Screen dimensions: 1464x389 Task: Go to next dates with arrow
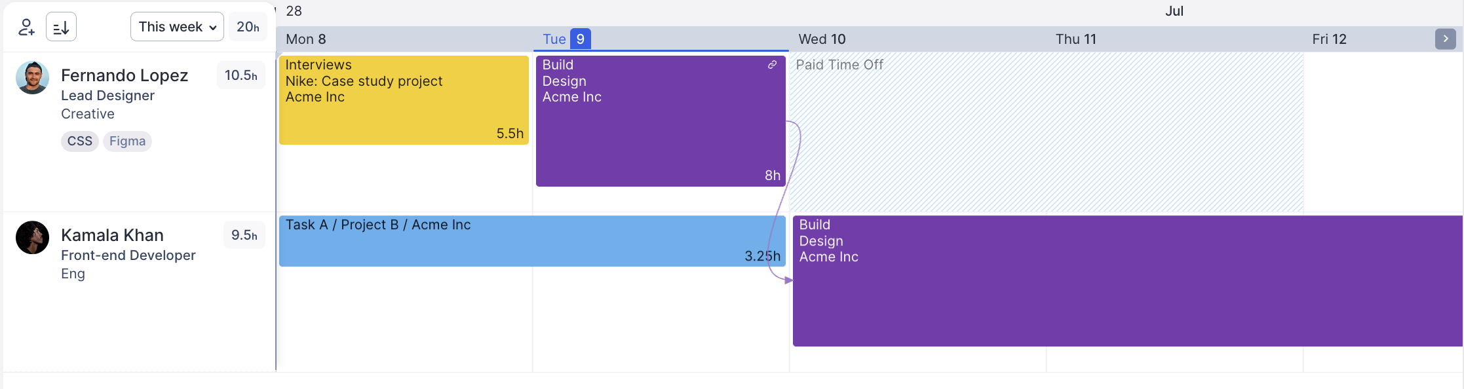pos(1445,39)
